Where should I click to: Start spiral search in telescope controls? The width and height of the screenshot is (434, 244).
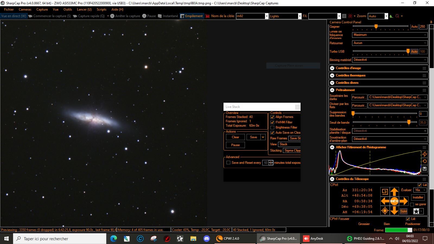tap(385, 192)
